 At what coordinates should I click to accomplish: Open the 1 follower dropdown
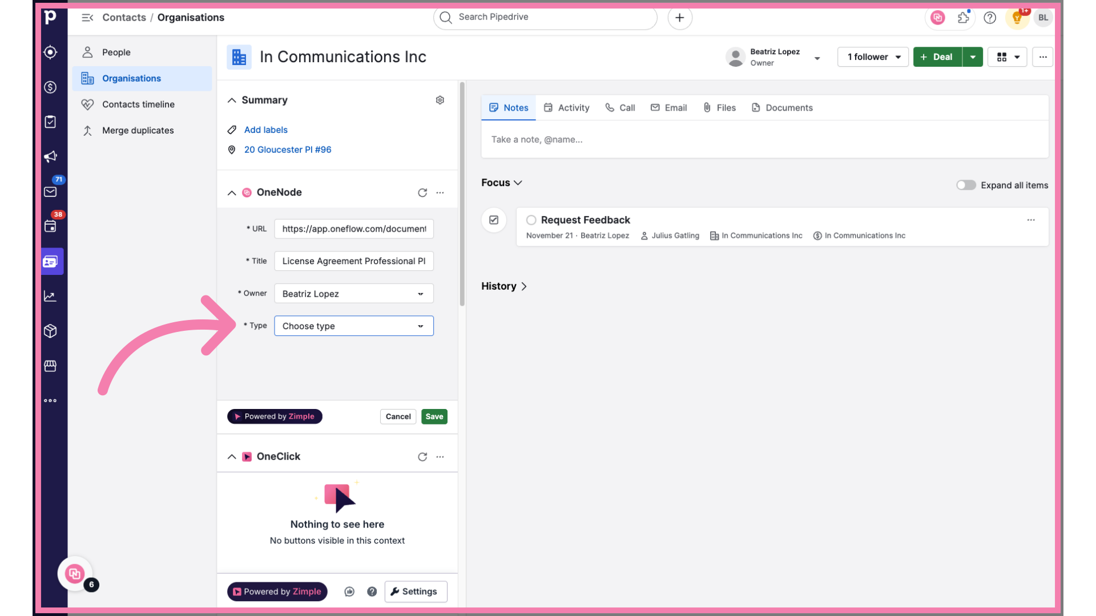(873, 57)
